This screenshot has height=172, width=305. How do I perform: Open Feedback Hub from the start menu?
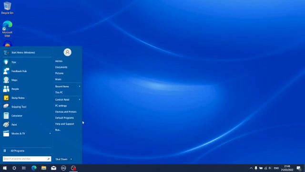click(x=27, y=71)
